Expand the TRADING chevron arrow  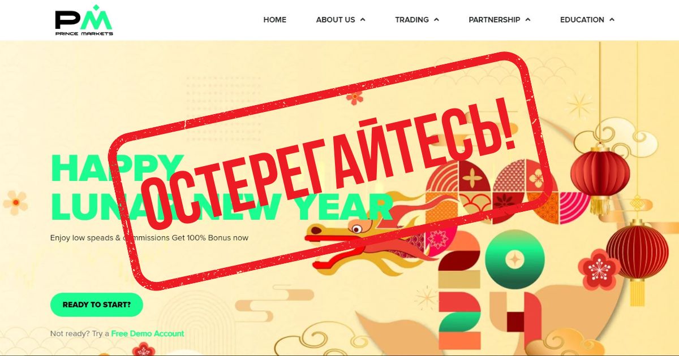tap(436, 20)
